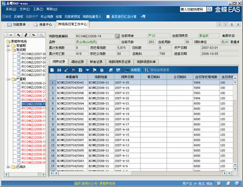Switch to the 调动记录 tab
Viewport: 243px width, 187px height.
point(78,62)
